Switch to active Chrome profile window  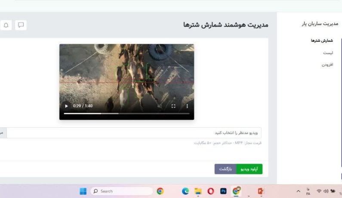(x=236, y=191)
